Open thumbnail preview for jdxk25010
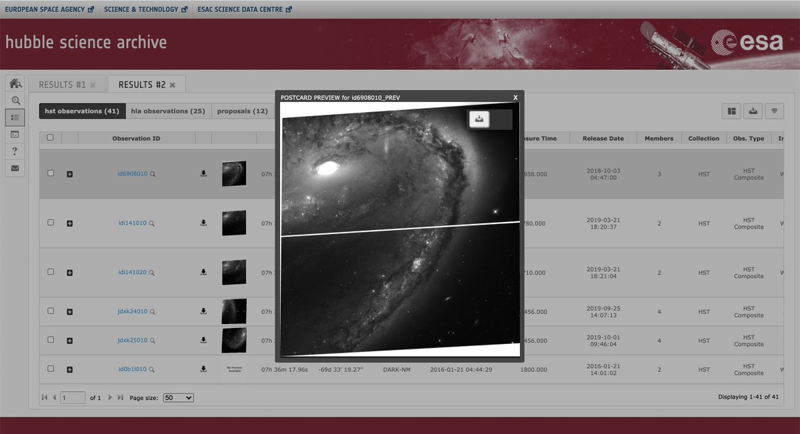The height and width of the screenshot is (434, 800). 233,340
